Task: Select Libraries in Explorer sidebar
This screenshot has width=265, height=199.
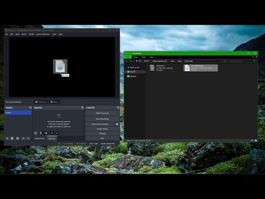Action: [135, 76]
